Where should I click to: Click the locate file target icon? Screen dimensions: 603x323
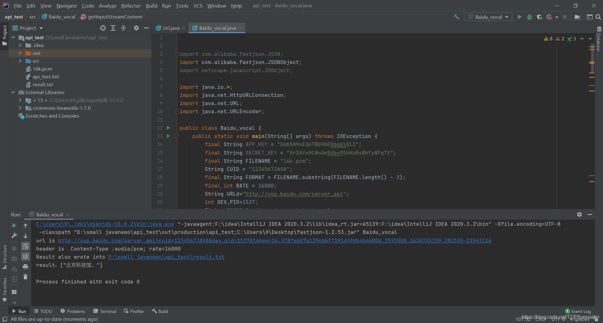coord(103,28)
